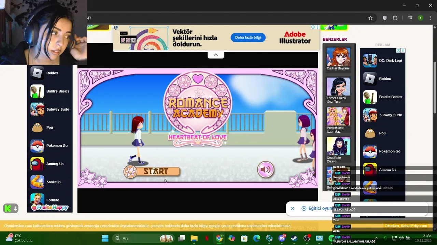Open Among Us in the left game list
The height and width of the screenshot is (245, 437).
[x=50, y=164]
